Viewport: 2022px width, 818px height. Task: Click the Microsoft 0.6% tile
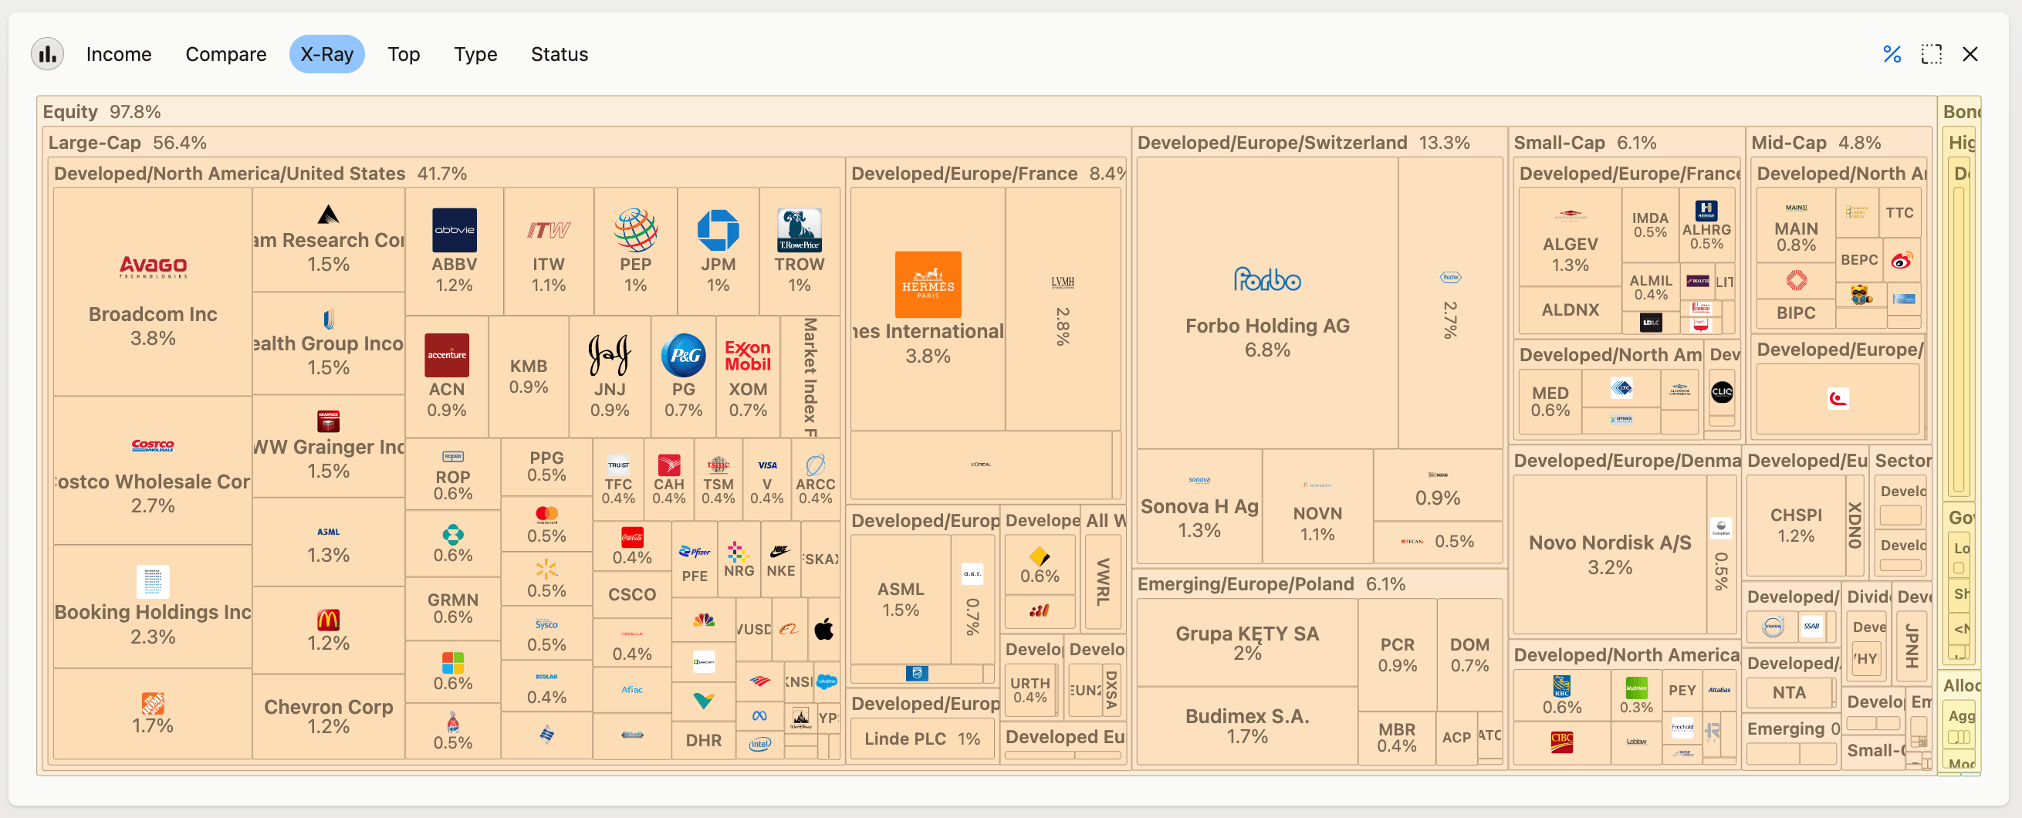[453, 672]
